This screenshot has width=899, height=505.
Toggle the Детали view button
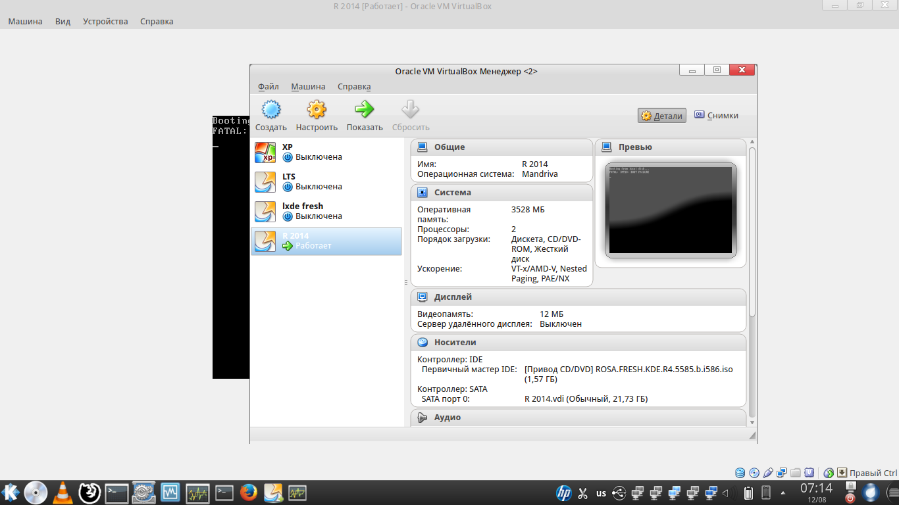coord(662,116)
